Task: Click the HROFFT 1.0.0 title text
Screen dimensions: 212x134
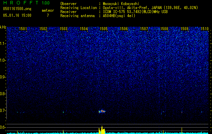Action: (26, 3)
